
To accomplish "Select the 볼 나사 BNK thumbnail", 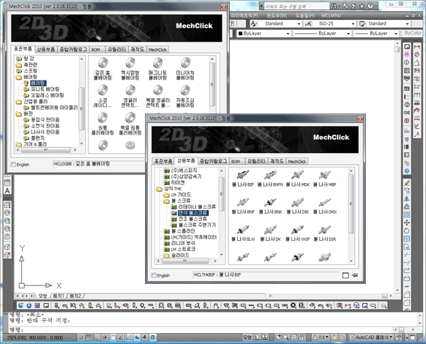I will click(270, 206).
